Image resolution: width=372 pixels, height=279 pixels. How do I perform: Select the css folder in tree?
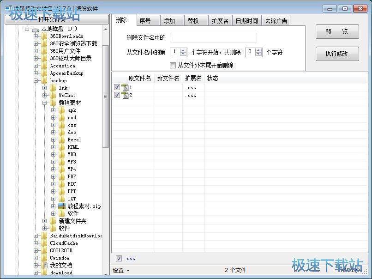[72, 125]
